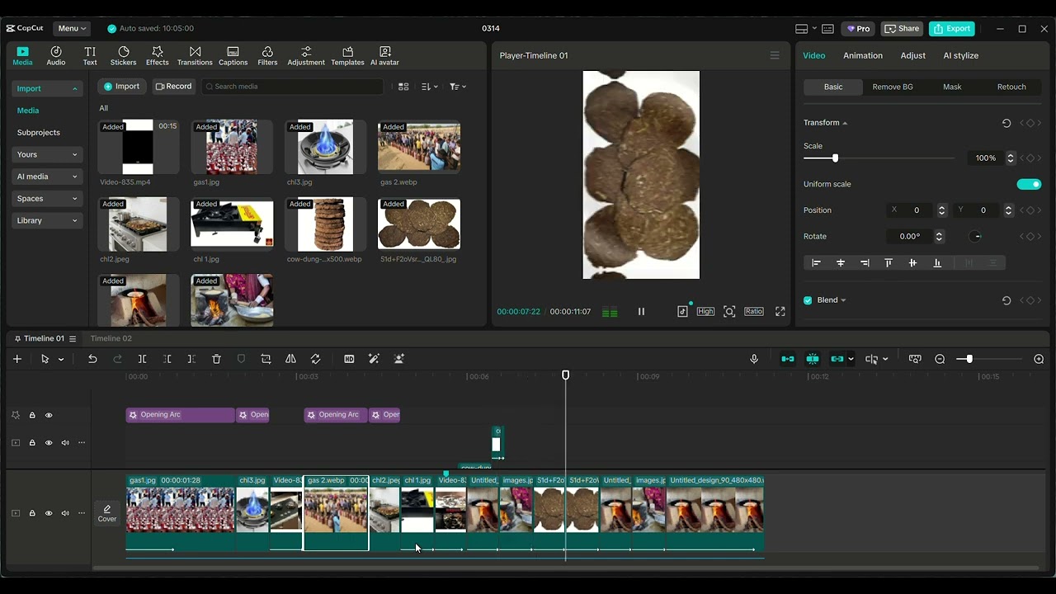Click align horizontal center icon
The width and height of the screenshot is (1056, 594).
841,262
